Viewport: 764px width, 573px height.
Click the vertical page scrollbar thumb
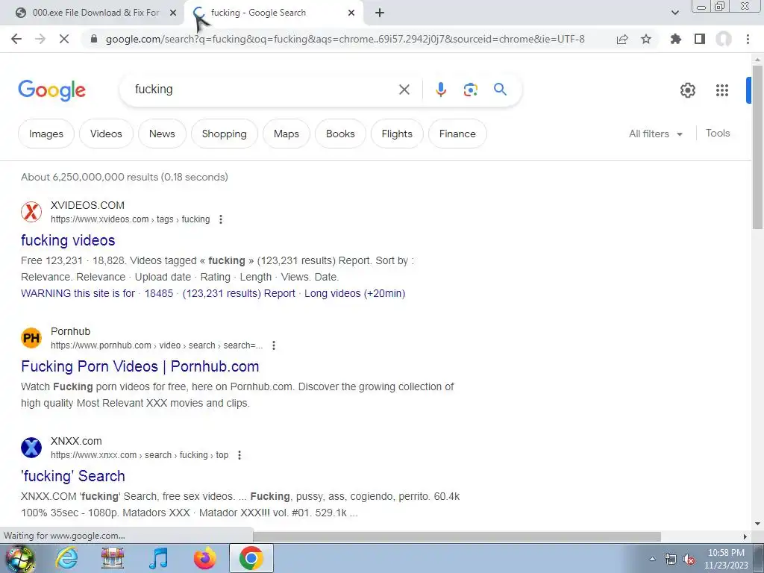(x=757, y=146)
